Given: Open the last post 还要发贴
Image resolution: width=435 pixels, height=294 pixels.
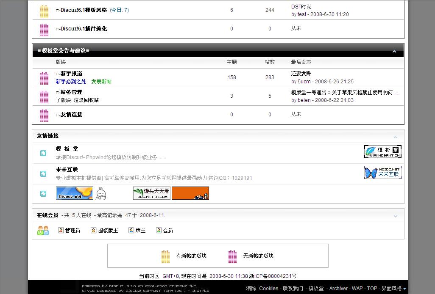Looking at the screenshot, I should pyautogui.click(x=301, y=73).
